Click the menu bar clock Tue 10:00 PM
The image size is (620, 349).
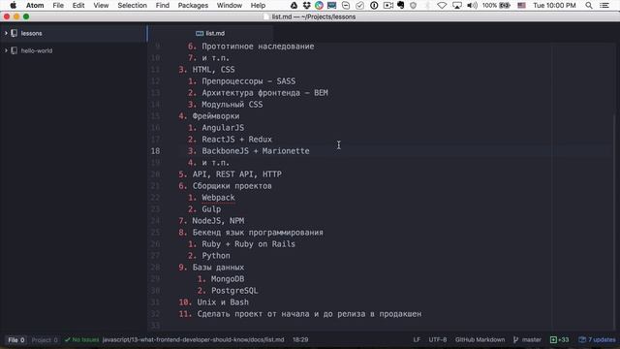[554, 5]
